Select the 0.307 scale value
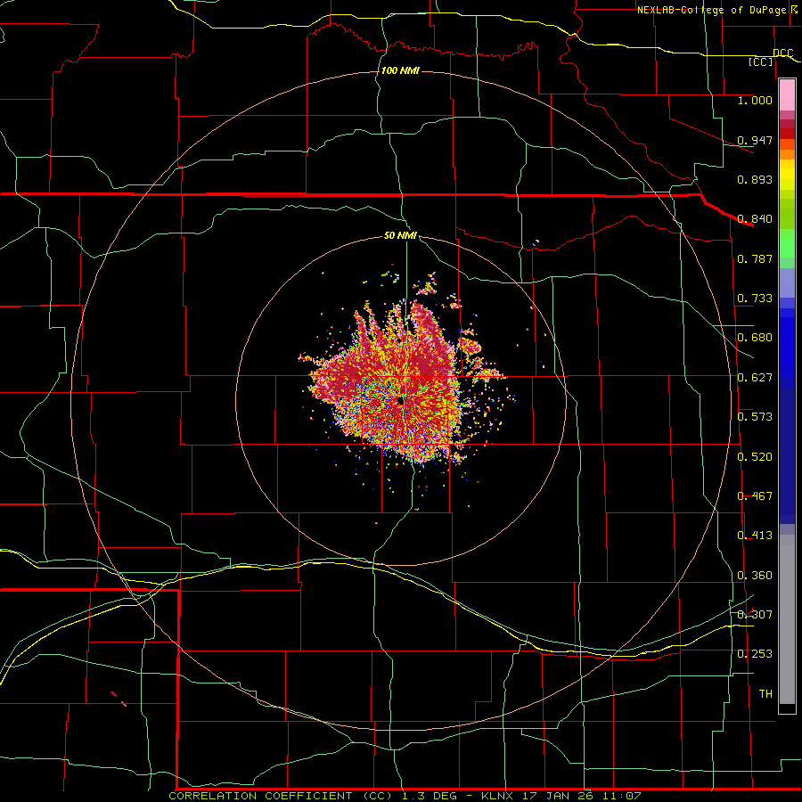Image resolution: width=802 pixels, height=802 pixels. (755, 614)
